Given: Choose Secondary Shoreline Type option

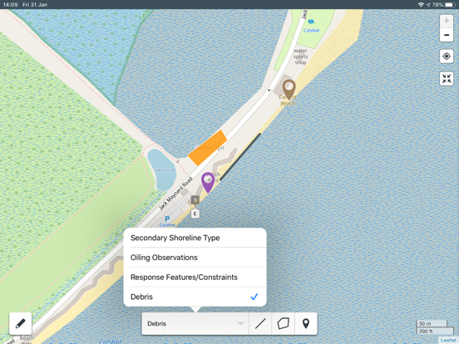Looking at the screenshot, I should 195,238.
